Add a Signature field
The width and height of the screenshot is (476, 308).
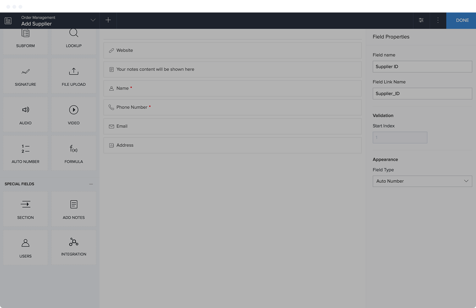coord(25,76)
